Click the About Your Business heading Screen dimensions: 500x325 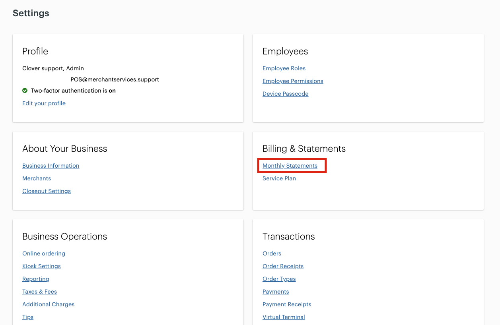(65, 149)
